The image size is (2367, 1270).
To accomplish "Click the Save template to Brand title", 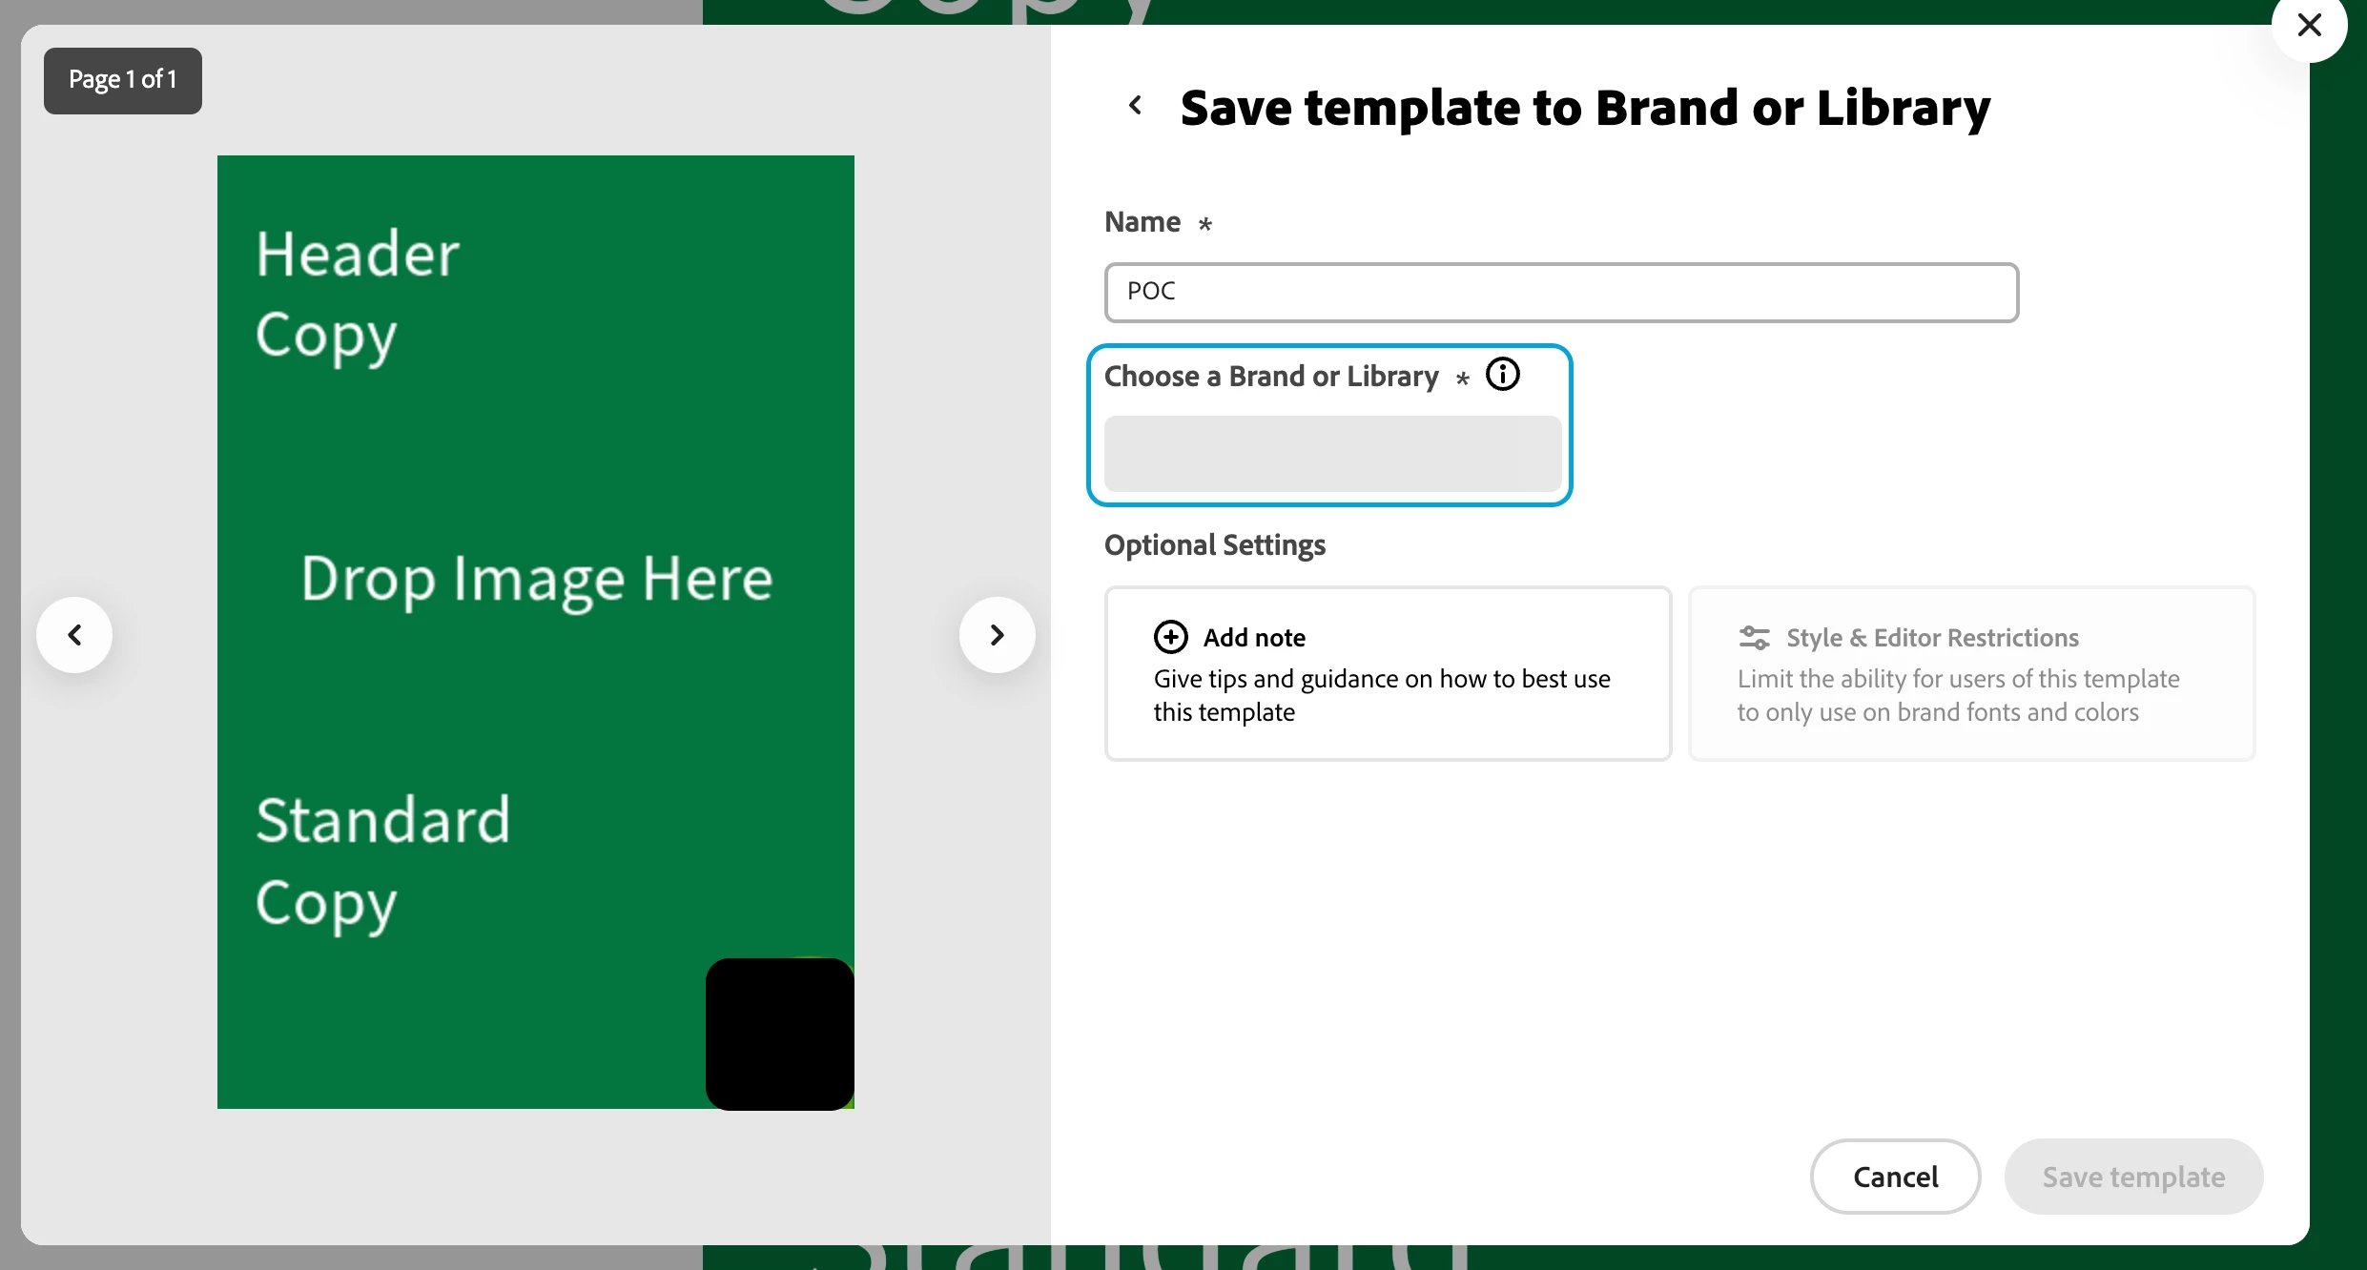I will (1584, 108).
